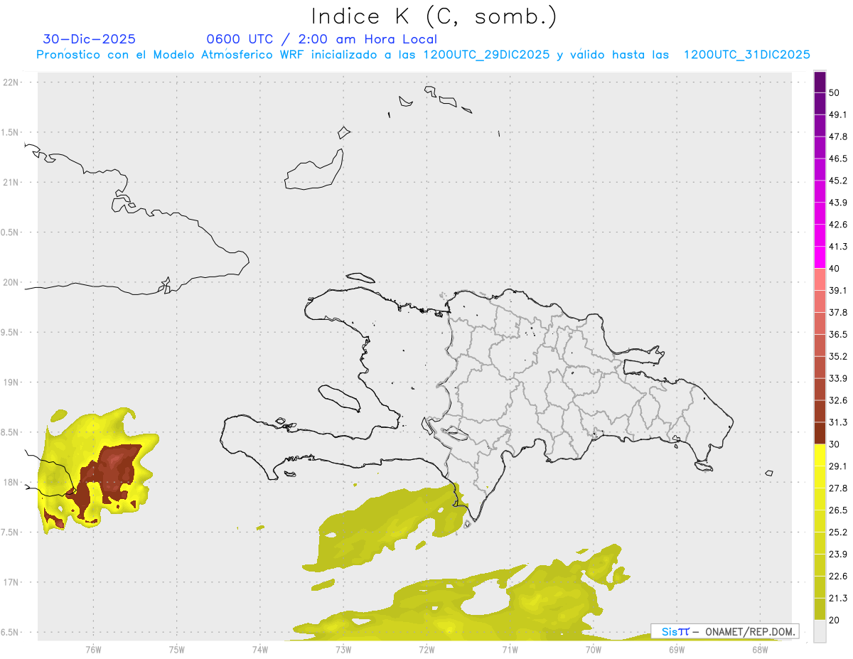The width and height of the screenshot is (853, 659).
Task: Click the 21N latitude label
Action: point(12,183)
